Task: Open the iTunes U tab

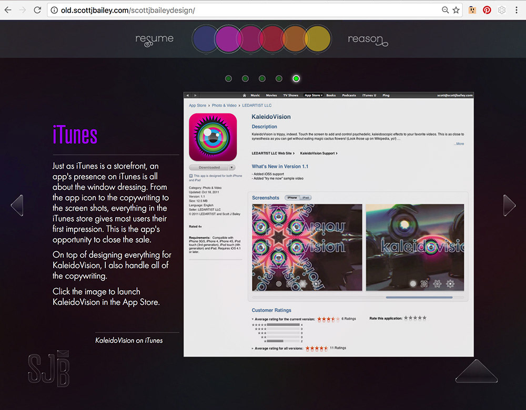Action: (369, 95)
